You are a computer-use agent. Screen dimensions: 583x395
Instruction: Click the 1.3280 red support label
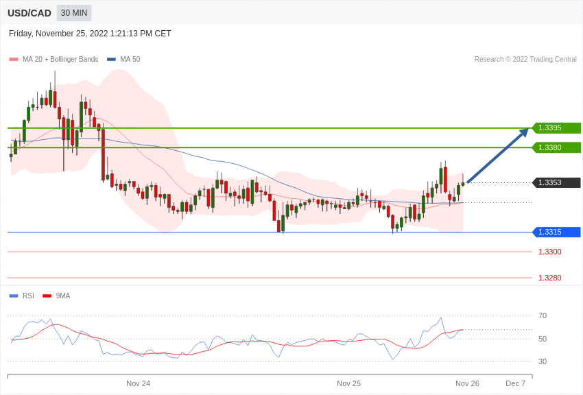tap(550, 278)
